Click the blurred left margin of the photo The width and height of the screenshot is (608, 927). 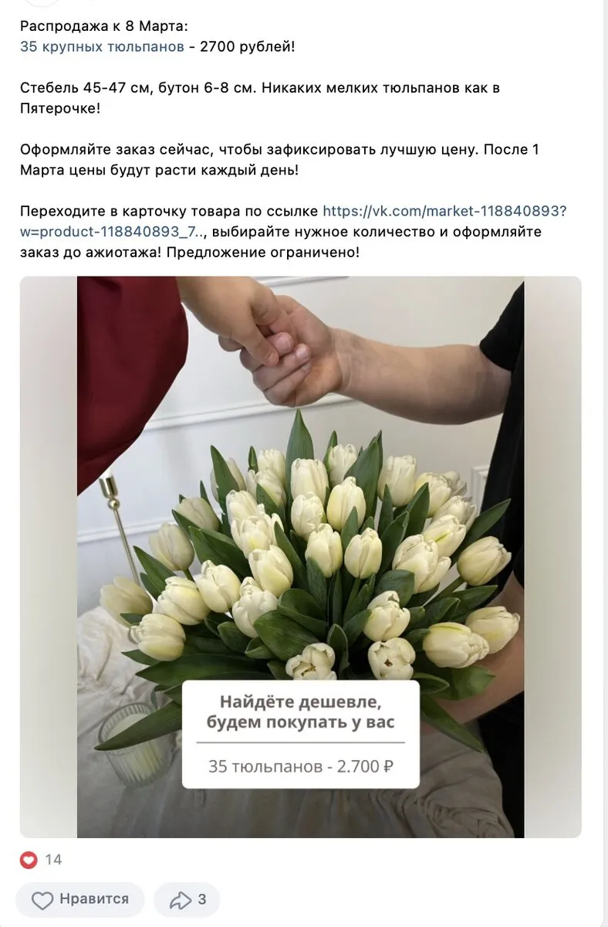pos(49,557)
